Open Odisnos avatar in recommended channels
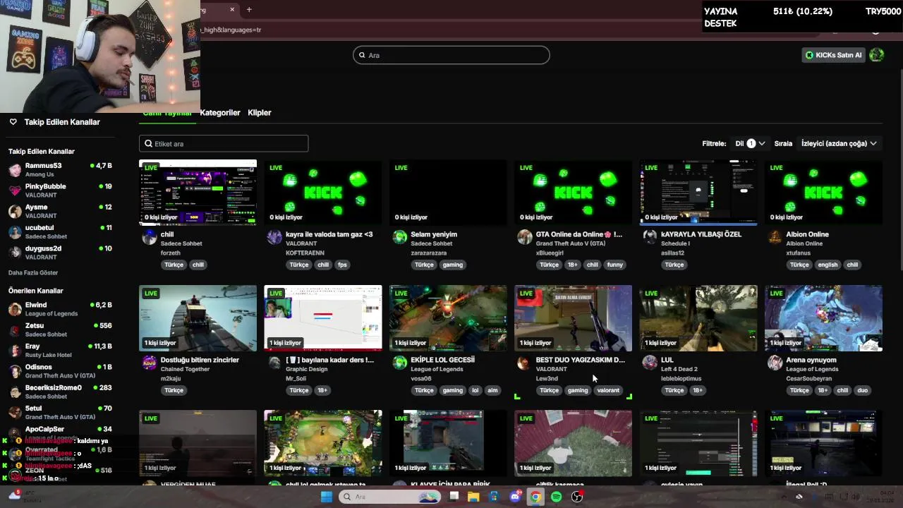Screen dimensions: 903x508 (x=15, y=371)
